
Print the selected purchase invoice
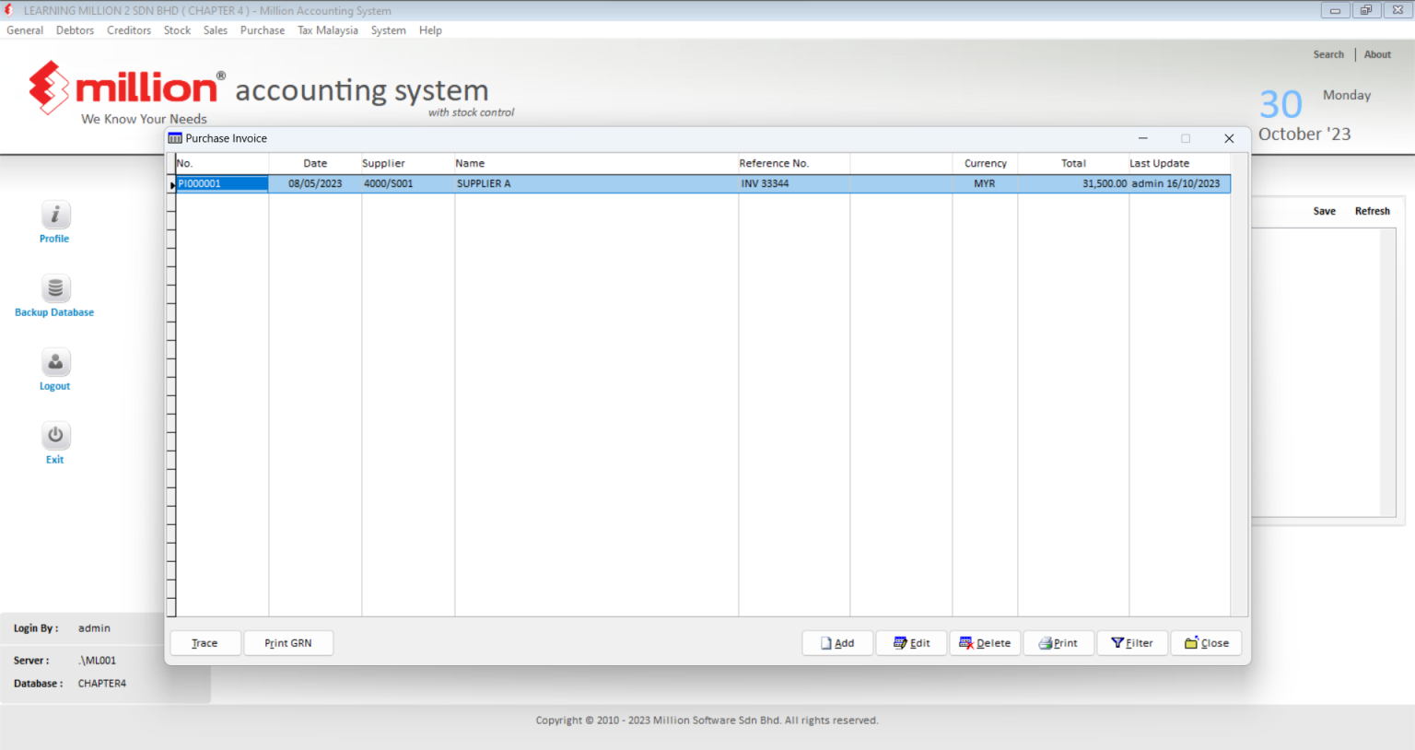(1058, 642)
